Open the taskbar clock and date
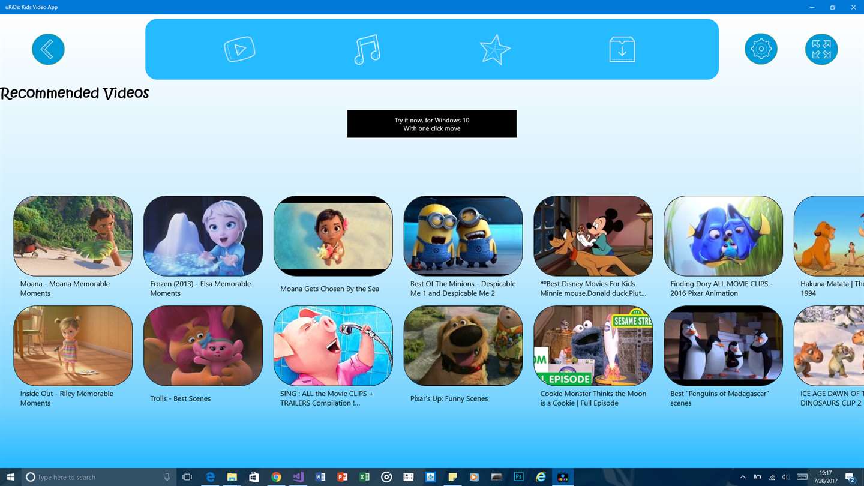The width and height of the screenshot is (864, 486). pos(826,477)
